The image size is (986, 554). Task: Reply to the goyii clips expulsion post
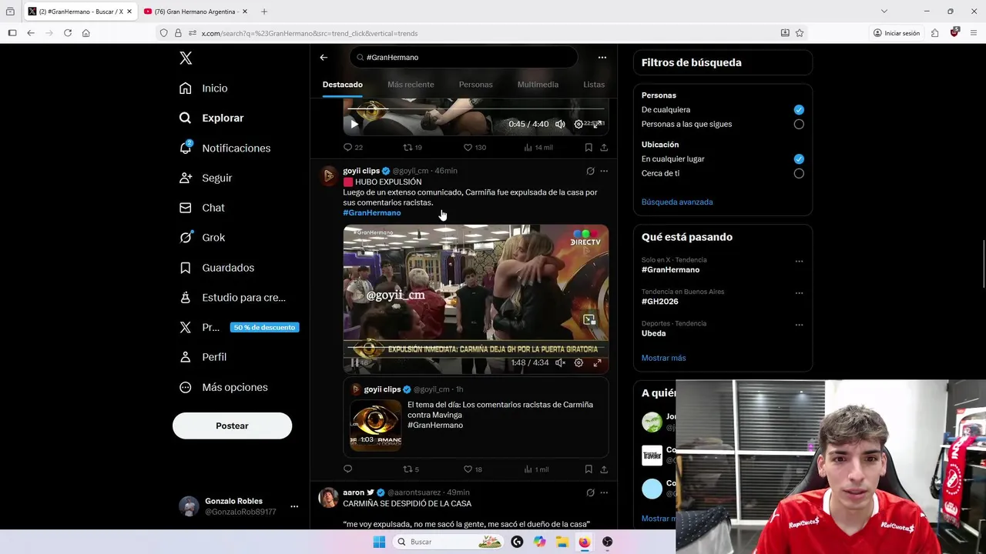347,469
